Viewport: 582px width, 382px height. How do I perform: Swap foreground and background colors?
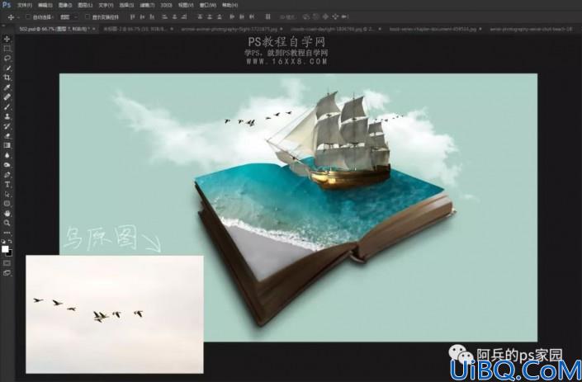point(10,241)
